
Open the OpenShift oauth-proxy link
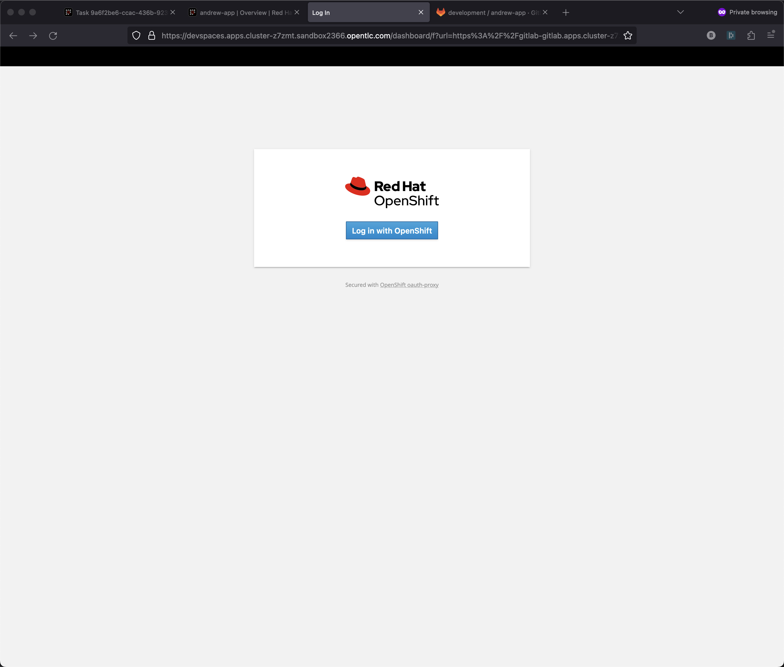click(x=409, y=285)
